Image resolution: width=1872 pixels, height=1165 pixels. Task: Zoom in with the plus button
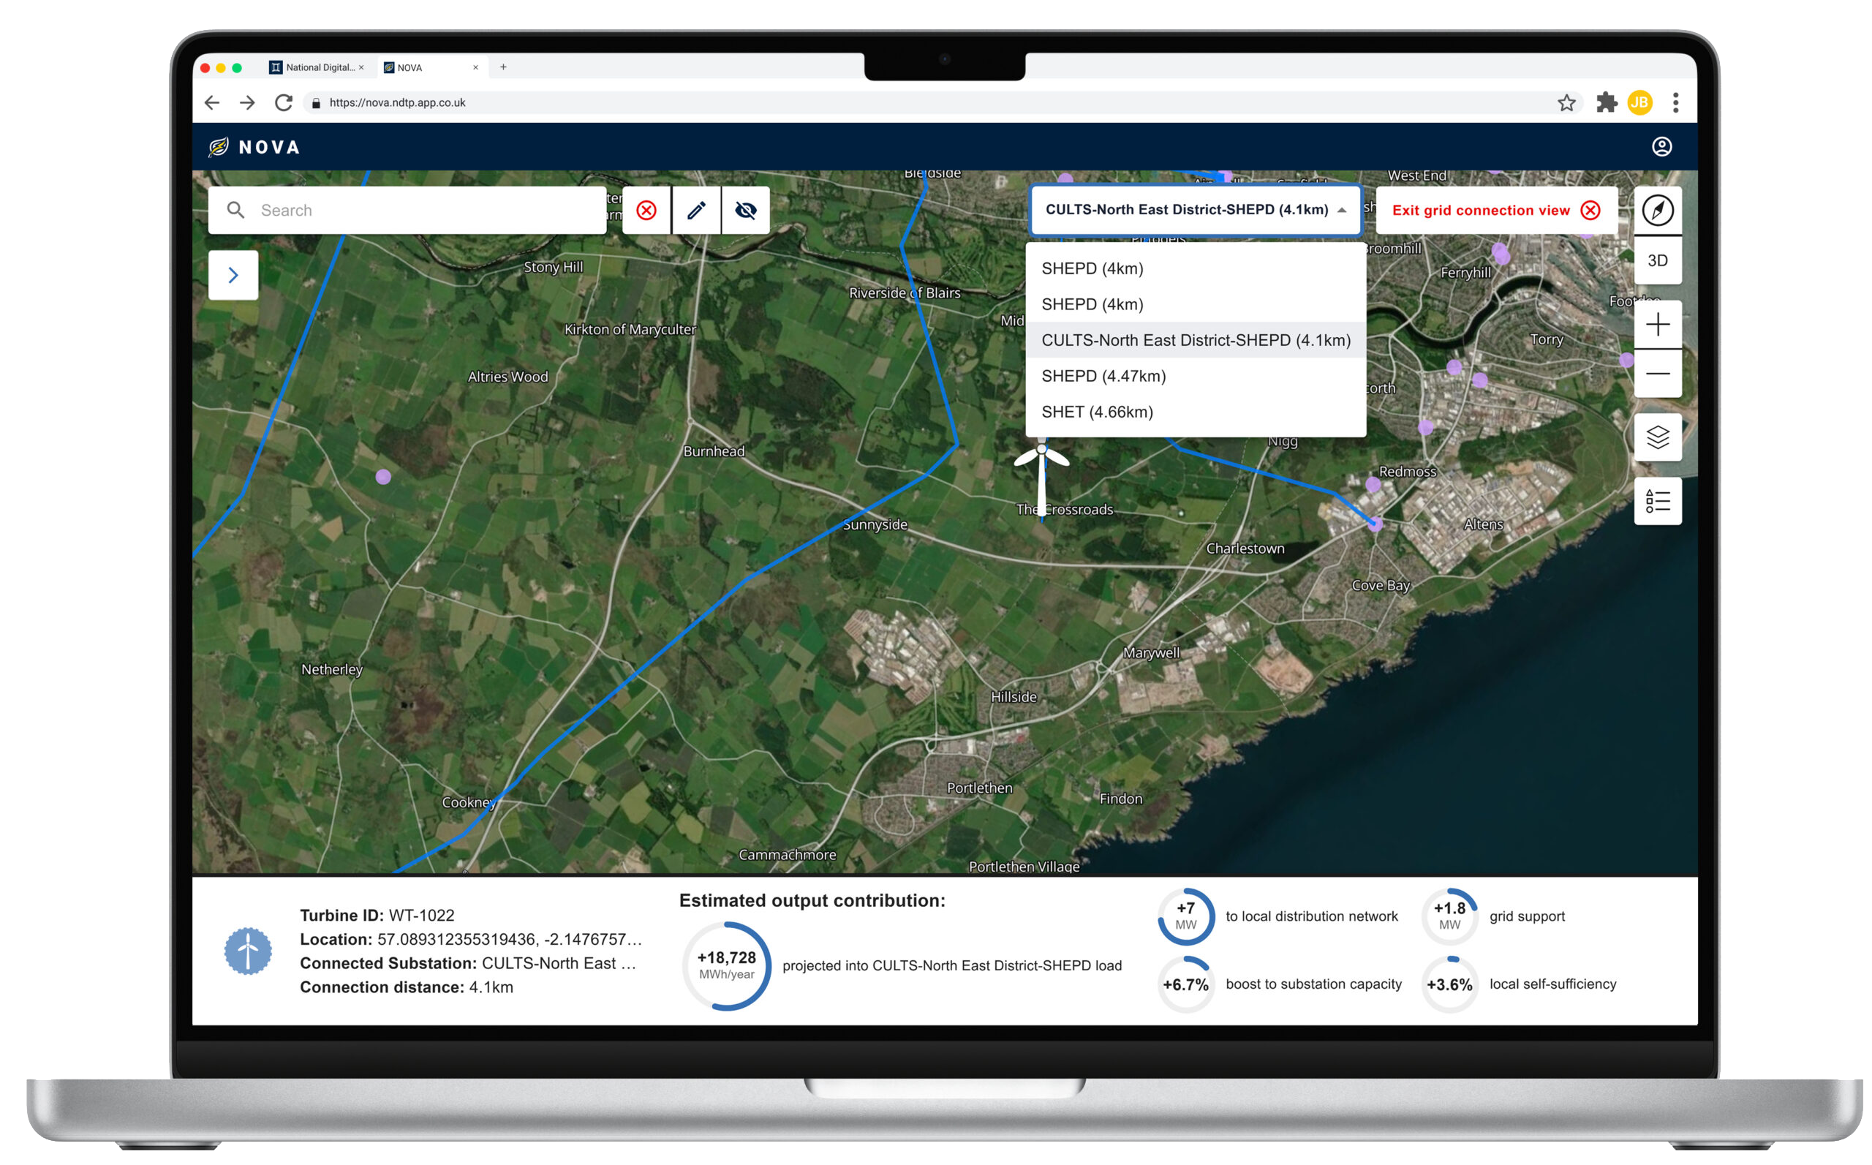click(x=1657, y=325)
